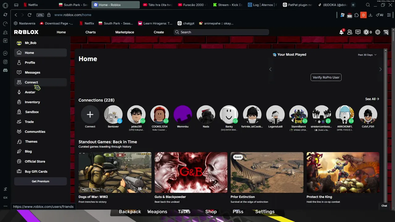This screenshot has width=395, height=222.
Task: Open the Messages sidebar link
Action: tap(40, 72)
